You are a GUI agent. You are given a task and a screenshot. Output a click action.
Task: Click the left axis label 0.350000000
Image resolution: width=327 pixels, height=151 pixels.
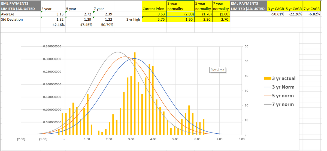point(52,46)
